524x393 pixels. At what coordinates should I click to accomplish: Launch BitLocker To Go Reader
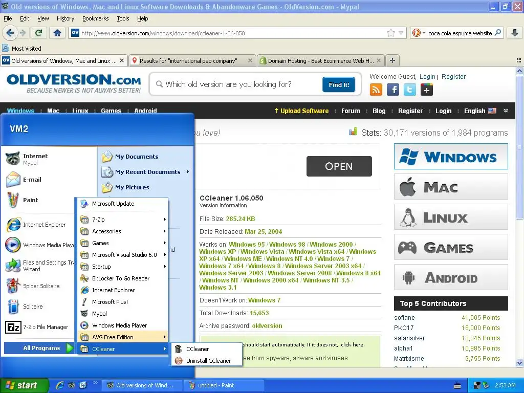pos(123,278)
